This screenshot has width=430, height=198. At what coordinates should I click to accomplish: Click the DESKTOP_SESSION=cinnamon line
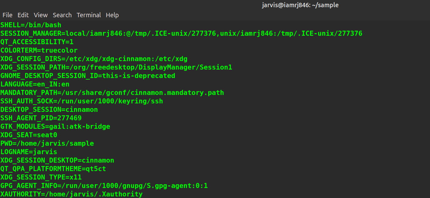[49, 109]
